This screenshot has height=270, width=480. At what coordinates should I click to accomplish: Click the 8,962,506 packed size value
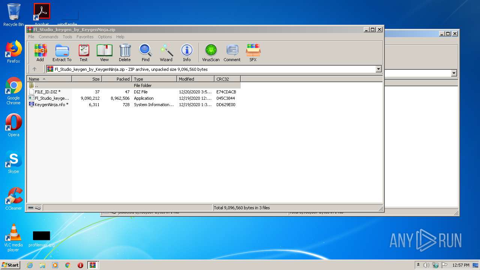[120, 98]
